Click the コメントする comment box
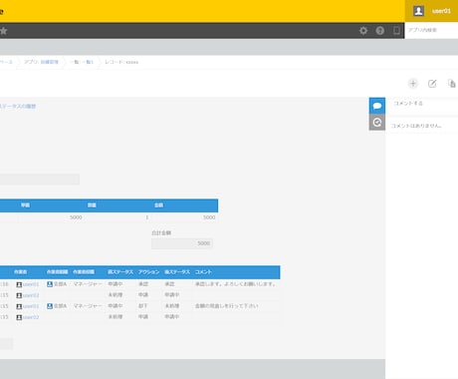This screenshot has width=458, height=379. click(422, 104)
